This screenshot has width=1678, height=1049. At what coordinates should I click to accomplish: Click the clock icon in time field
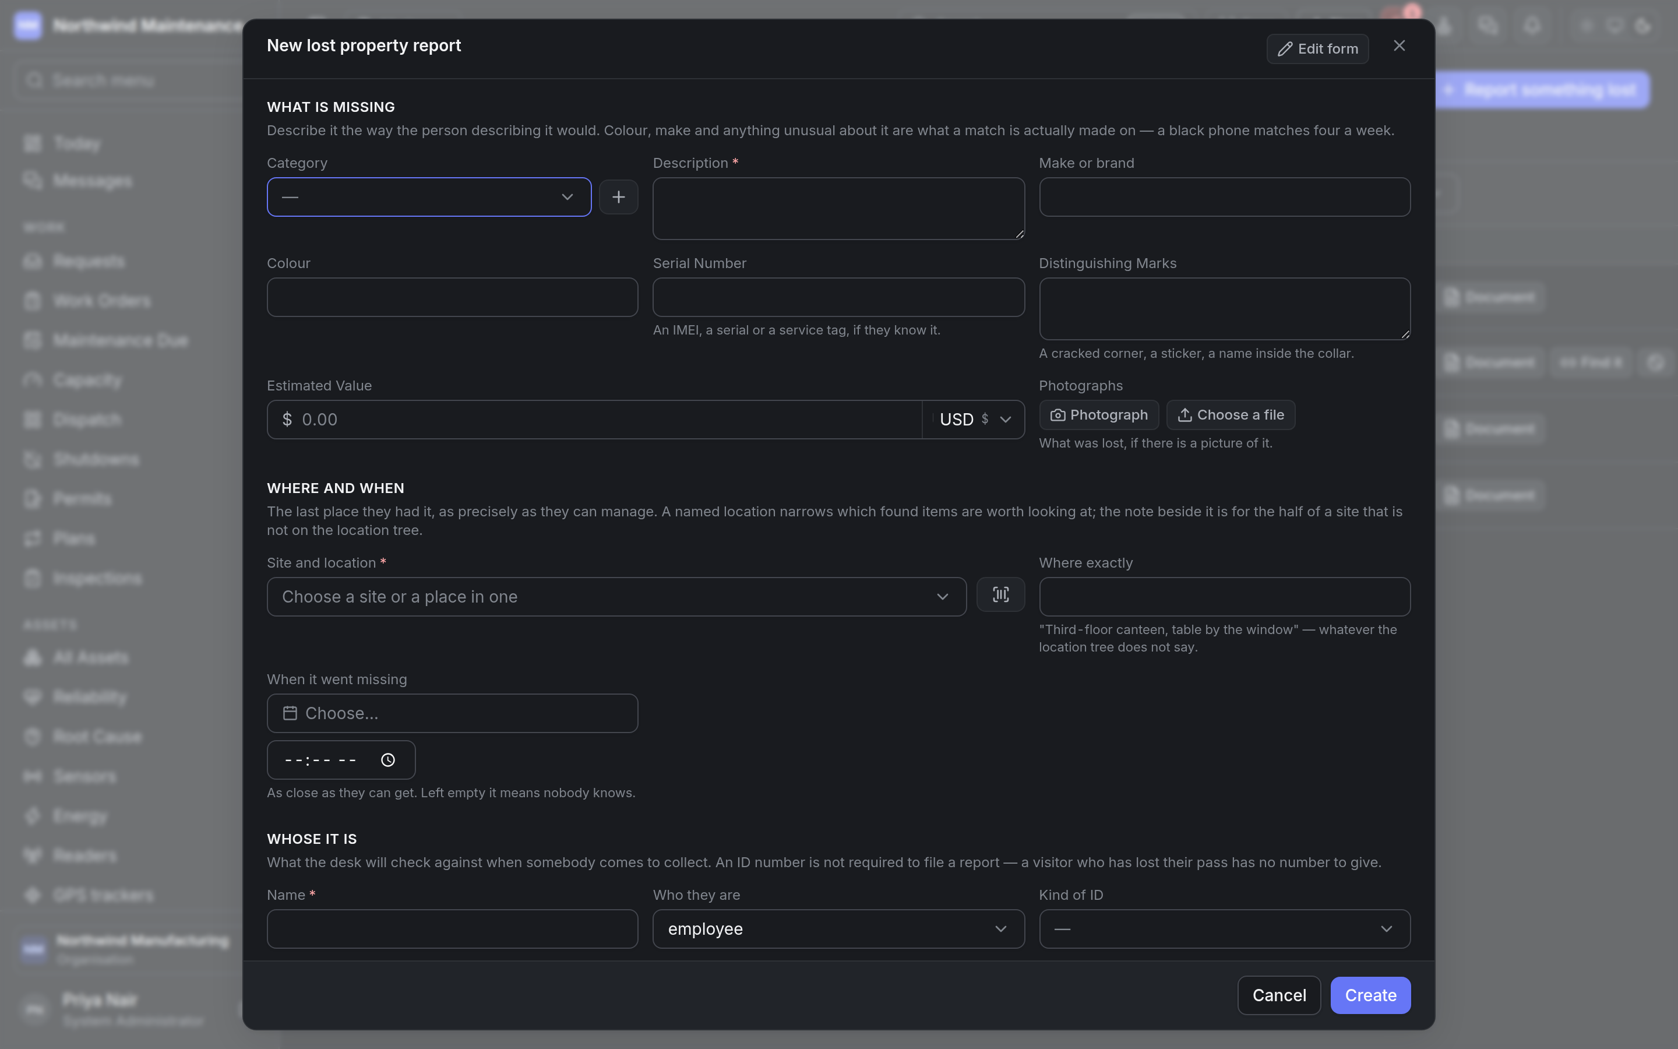point(387,760)
